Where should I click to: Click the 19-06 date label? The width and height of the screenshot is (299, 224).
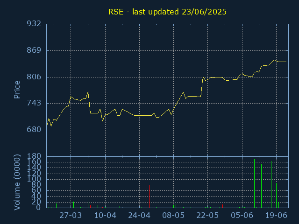(276, 216)
